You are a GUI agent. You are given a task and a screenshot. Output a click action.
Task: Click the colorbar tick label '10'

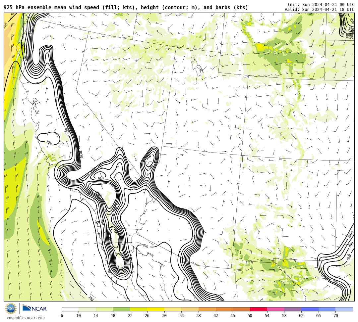tap(79, 316)
